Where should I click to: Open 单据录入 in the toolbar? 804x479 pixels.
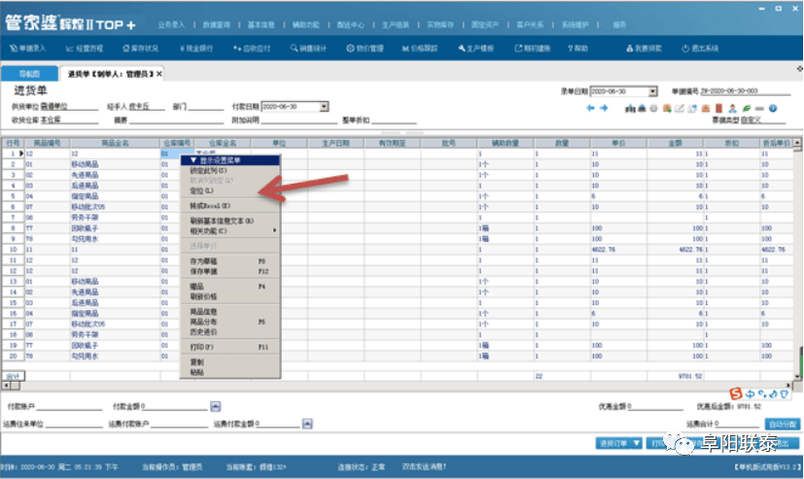pyautogui.click(x=27, y=49)
